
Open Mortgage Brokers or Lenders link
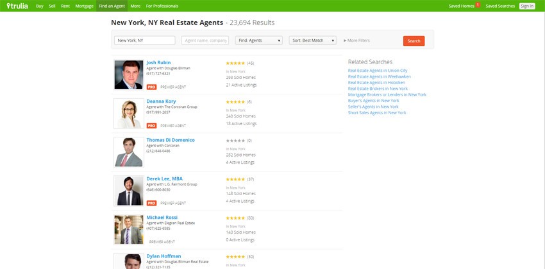(x=387, y=94)
